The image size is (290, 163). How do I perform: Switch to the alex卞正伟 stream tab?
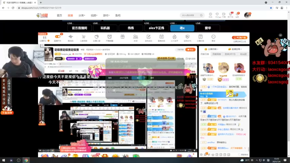coord(156,28)
